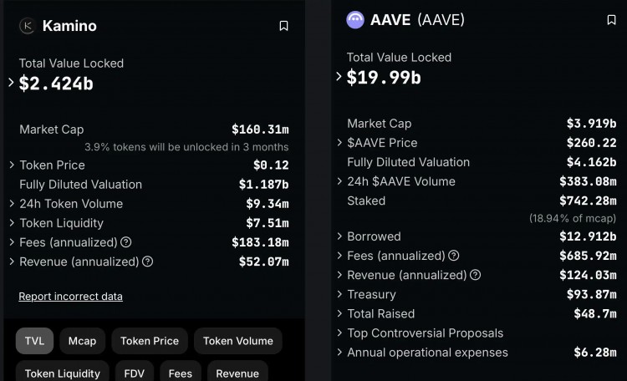Image resolution: width=627 pixels, height=381 pixels.
Task: Expand the AAVE Borrowed row
Action: (x=339, y=236)
